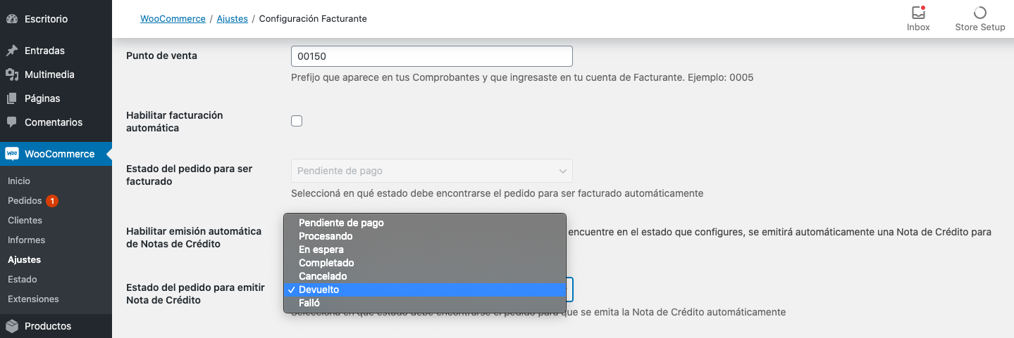Expand the Estado del pedido para ser facturado dropdown

click(x=431, y=171)
